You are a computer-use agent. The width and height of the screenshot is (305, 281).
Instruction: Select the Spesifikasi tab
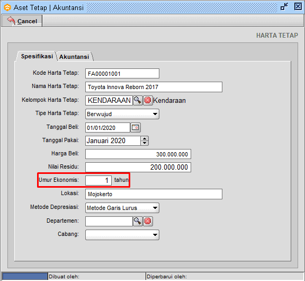37,56
